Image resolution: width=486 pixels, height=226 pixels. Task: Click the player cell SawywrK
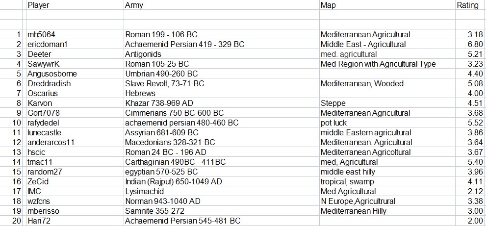(x=75, y=64)
